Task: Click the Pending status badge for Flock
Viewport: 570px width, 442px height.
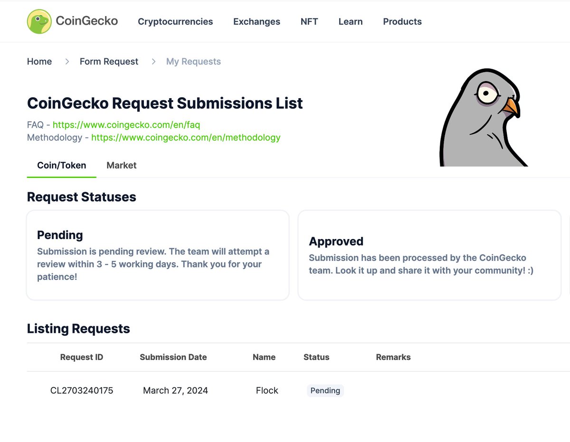Action: (x=325, y=391)
